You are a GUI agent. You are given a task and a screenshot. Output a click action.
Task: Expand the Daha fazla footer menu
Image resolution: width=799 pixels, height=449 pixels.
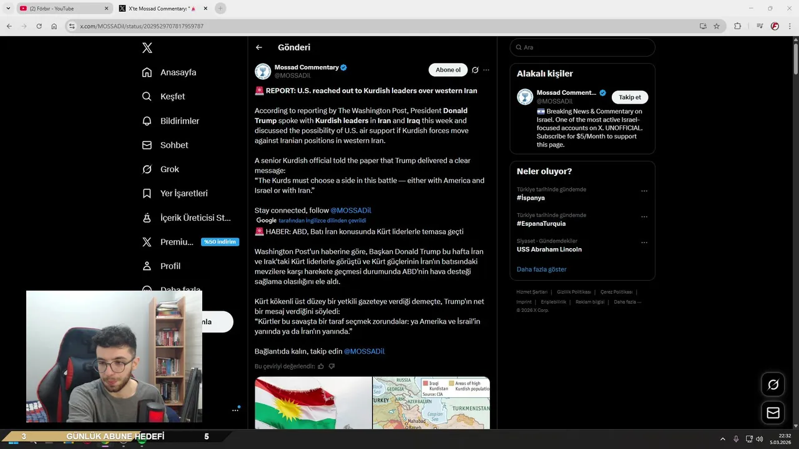pos(627,302)
